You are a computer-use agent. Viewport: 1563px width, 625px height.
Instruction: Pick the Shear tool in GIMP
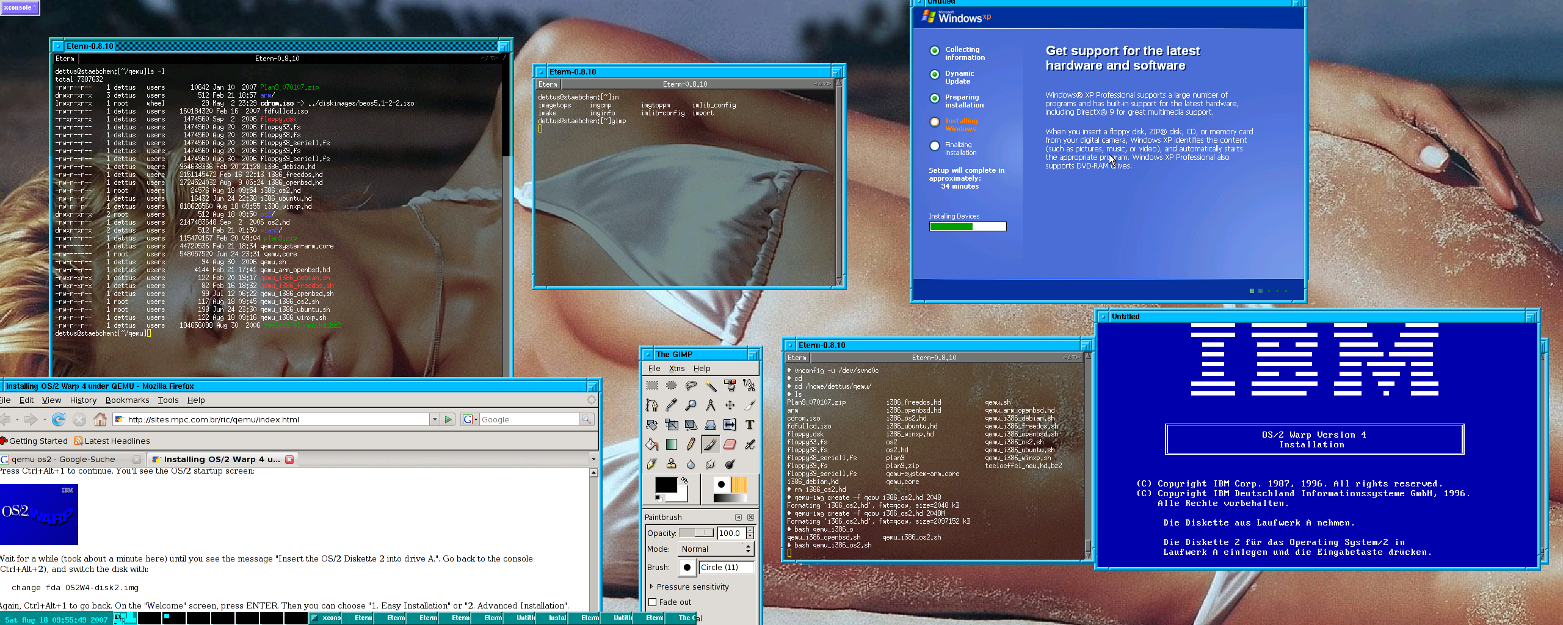[x=691, y=424]
